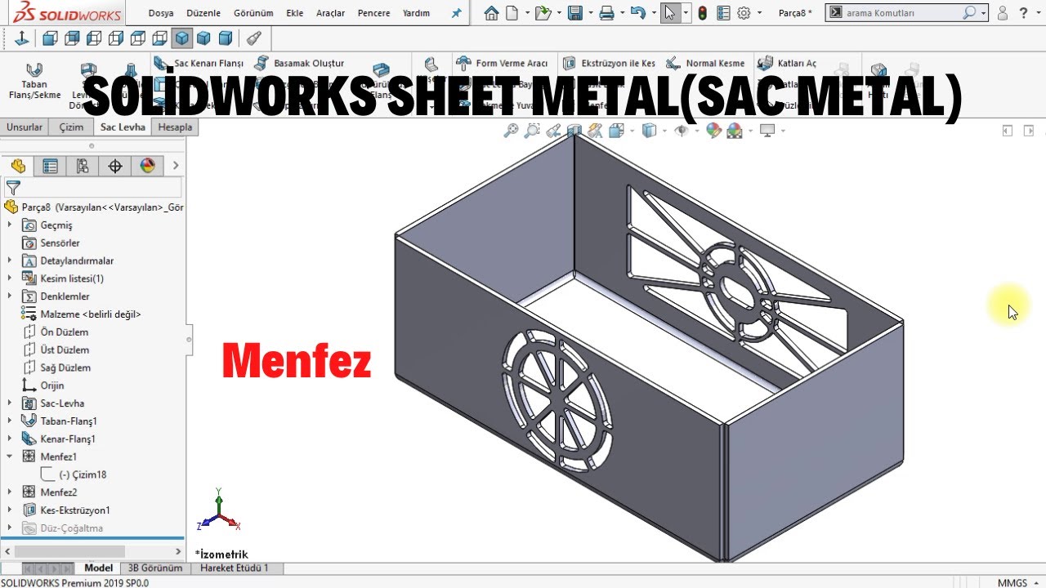Click the Help question mark
This screenshot has width=1046, height=588.
[x=1022, y=13]
